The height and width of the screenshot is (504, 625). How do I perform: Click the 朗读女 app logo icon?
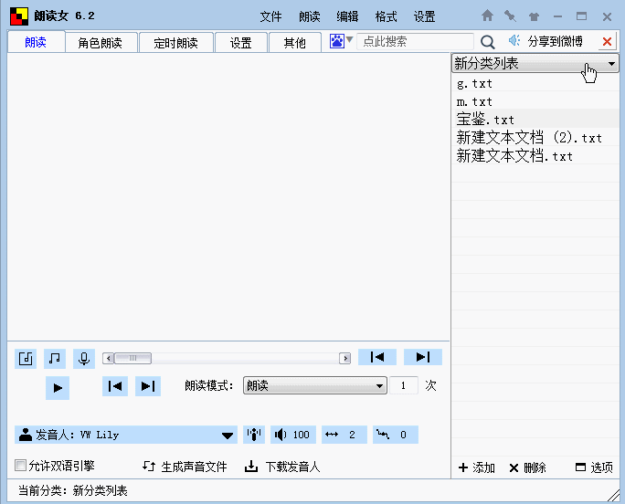click(19, 16)
